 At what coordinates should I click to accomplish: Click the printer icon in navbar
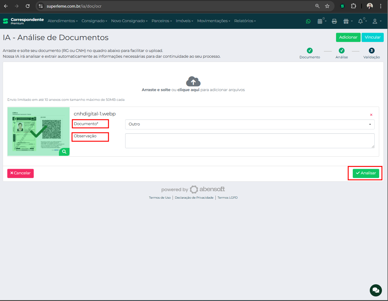(334, 21)
